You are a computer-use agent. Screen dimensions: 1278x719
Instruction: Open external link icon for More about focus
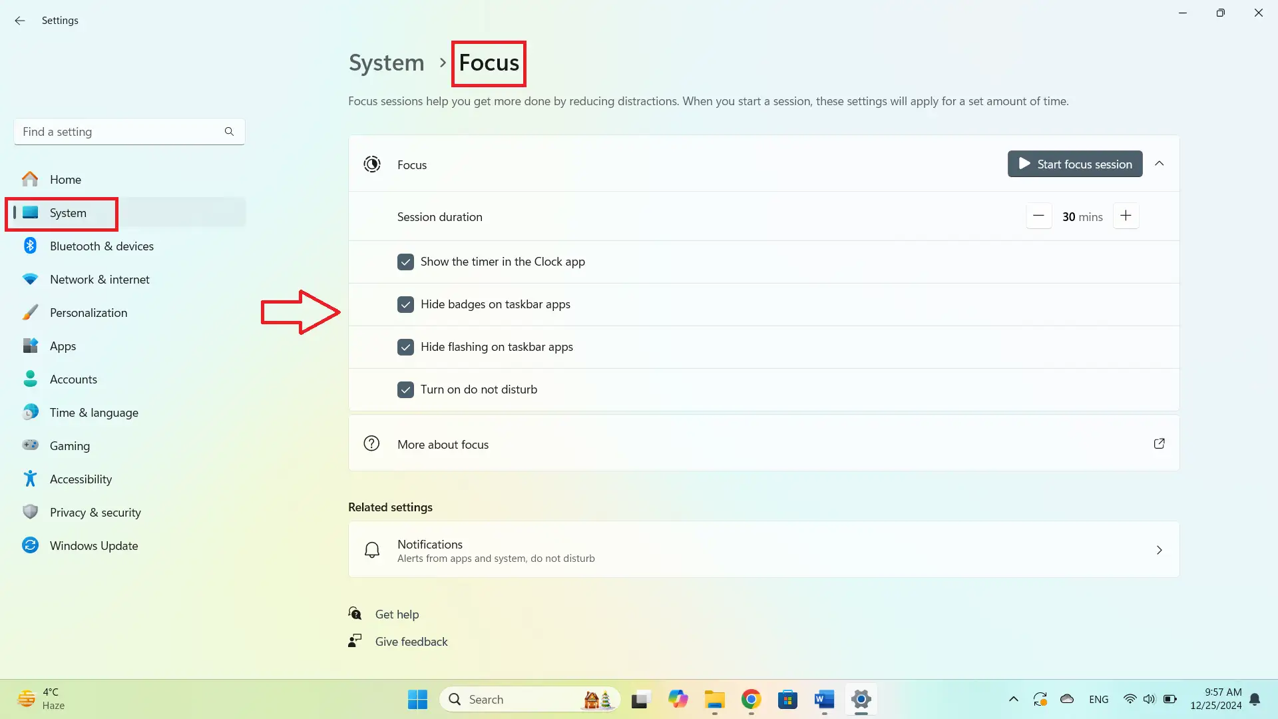(1159, 443)
